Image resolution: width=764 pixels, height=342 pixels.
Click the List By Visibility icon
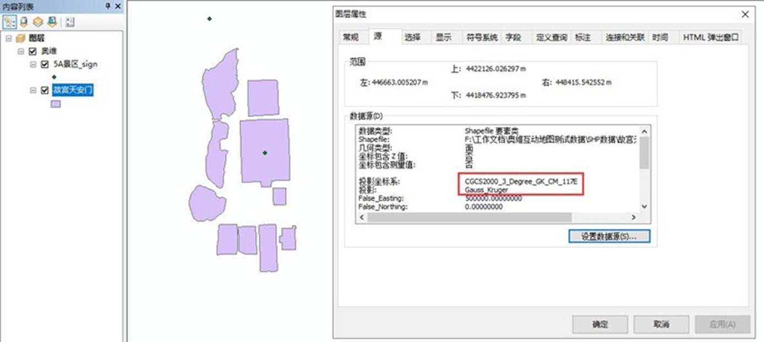point(38,22)
